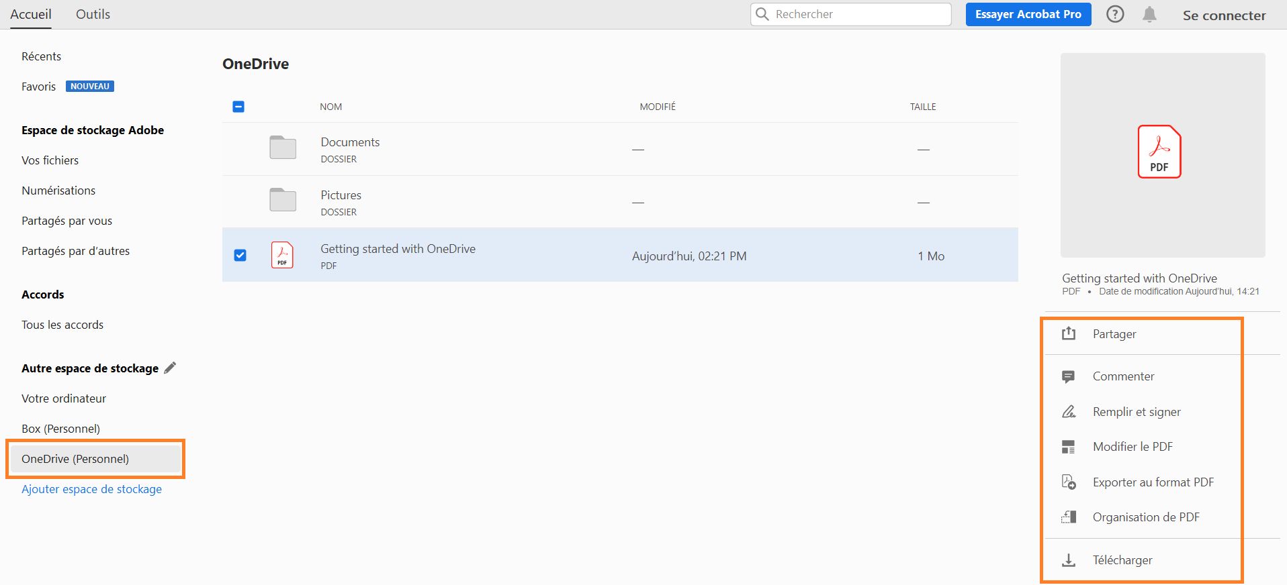1287x585 pixels.
Task: Click the Partager action label
Action: (x=1114, y=334)
